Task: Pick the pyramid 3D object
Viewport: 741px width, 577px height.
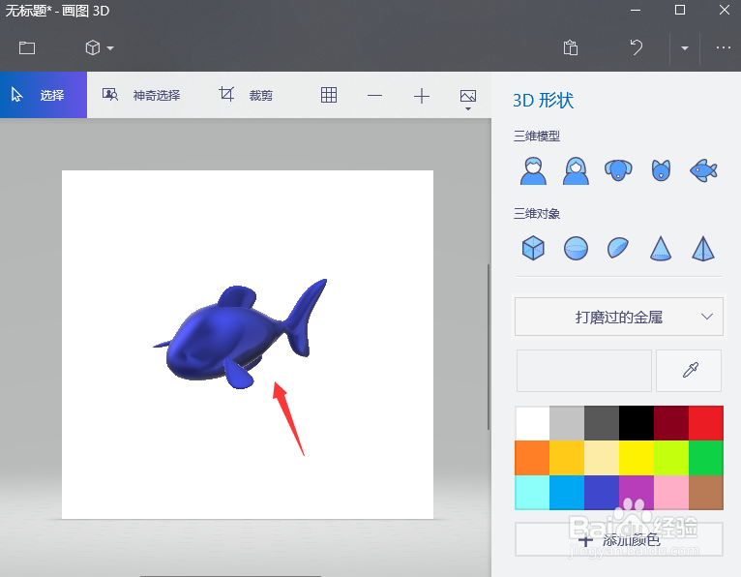Action: tap(703, 248)
